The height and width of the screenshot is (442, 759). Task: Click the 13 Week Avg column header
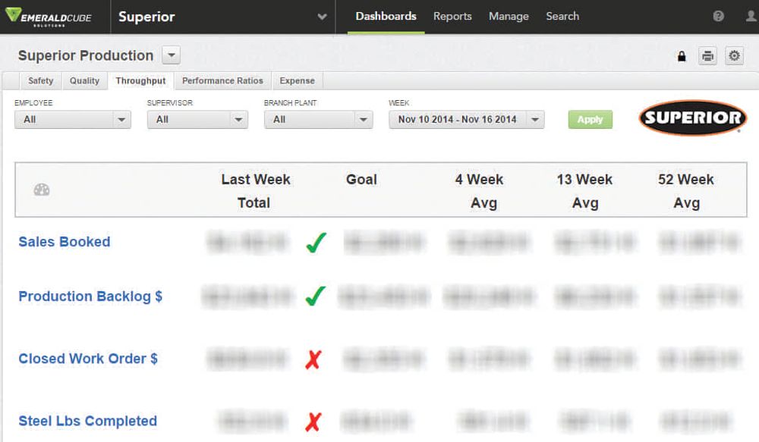(x=584, y=190)
